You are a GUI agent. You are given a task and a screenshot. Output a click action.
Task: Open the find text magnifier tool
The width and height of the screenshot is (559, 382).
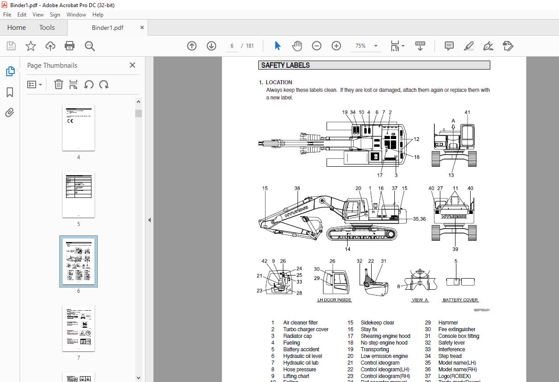click(90, 46)
